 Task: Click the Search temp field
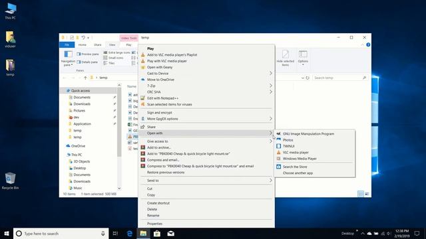[x=340, y=78]
